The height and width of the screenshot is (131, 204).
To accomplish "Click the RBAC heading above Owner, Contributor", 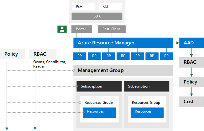I will 43,54.
